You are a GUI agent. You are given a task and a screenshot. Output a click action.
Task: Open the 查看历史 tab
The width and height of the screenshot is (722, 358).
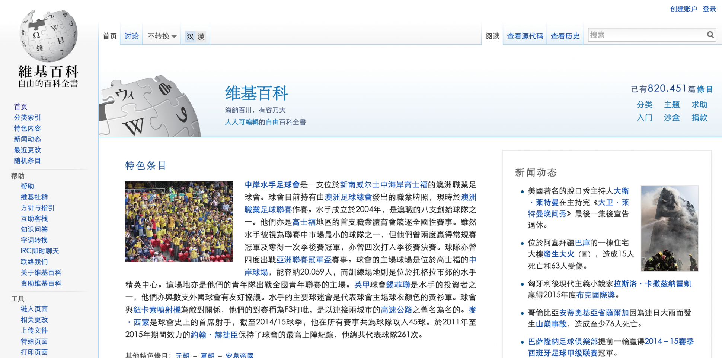[x=565, y=36]
